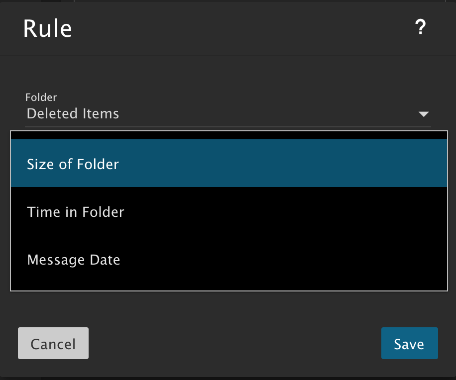Open the help question mark icon
This screenshot has height=380, width=456.
click(420, 28)
